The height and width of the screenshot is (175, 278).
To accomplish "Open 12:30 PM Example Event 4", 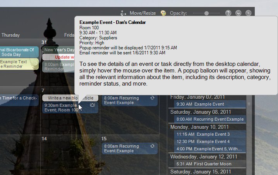I will (x=210, y=141).
